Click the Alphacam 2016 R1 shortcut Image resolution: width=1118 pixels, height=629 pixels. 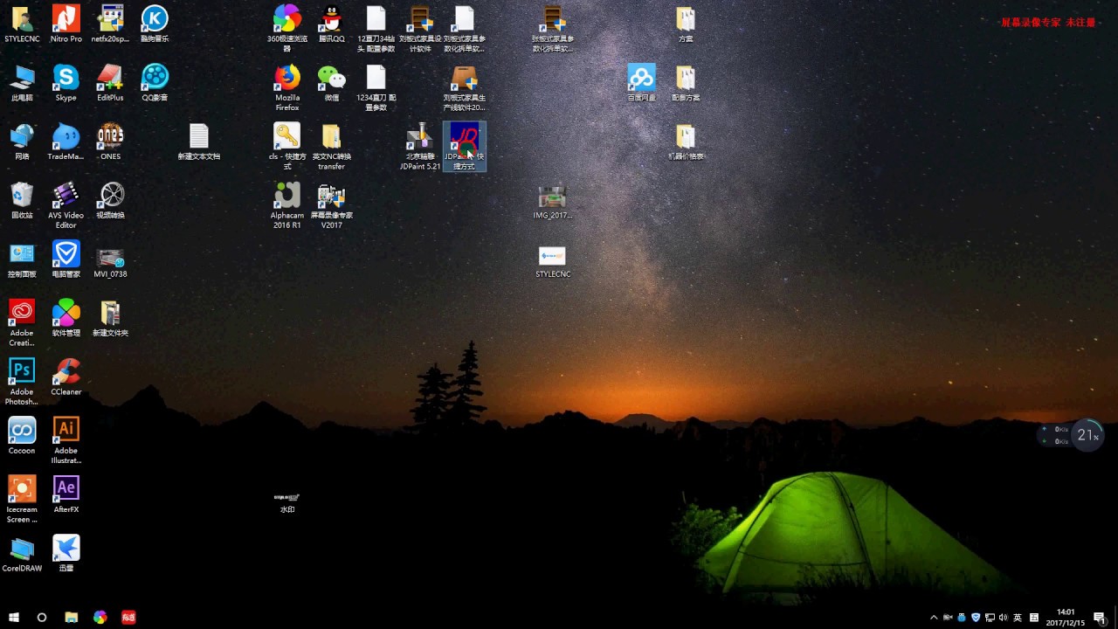point(287,195)
